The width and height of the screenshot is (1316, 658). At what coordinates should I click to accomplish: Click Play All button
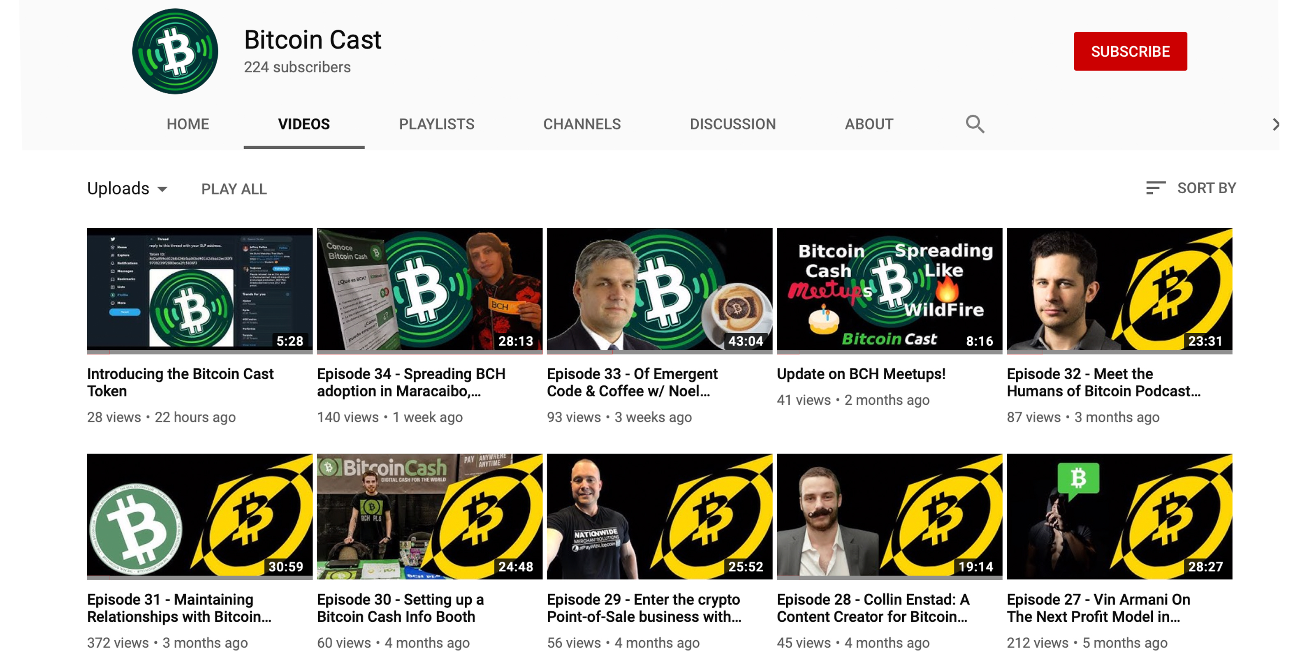point(234,189)
